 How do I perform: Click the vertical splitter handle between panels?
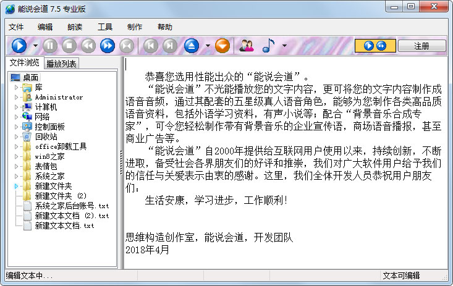121,162
